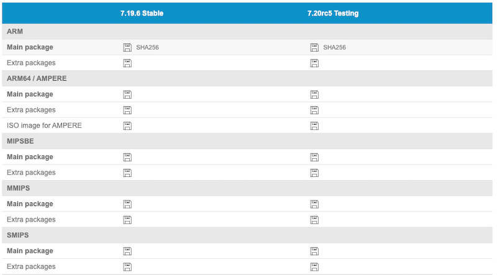
Task: Download AMPERE ISO image for 7.19.6 Stable
Action: 127,125
